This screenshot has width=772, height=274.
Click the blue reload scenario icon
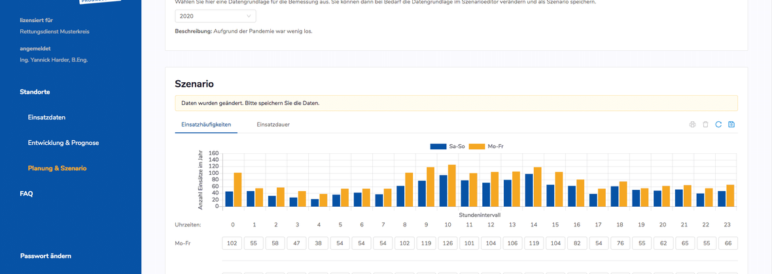point(718,125)
